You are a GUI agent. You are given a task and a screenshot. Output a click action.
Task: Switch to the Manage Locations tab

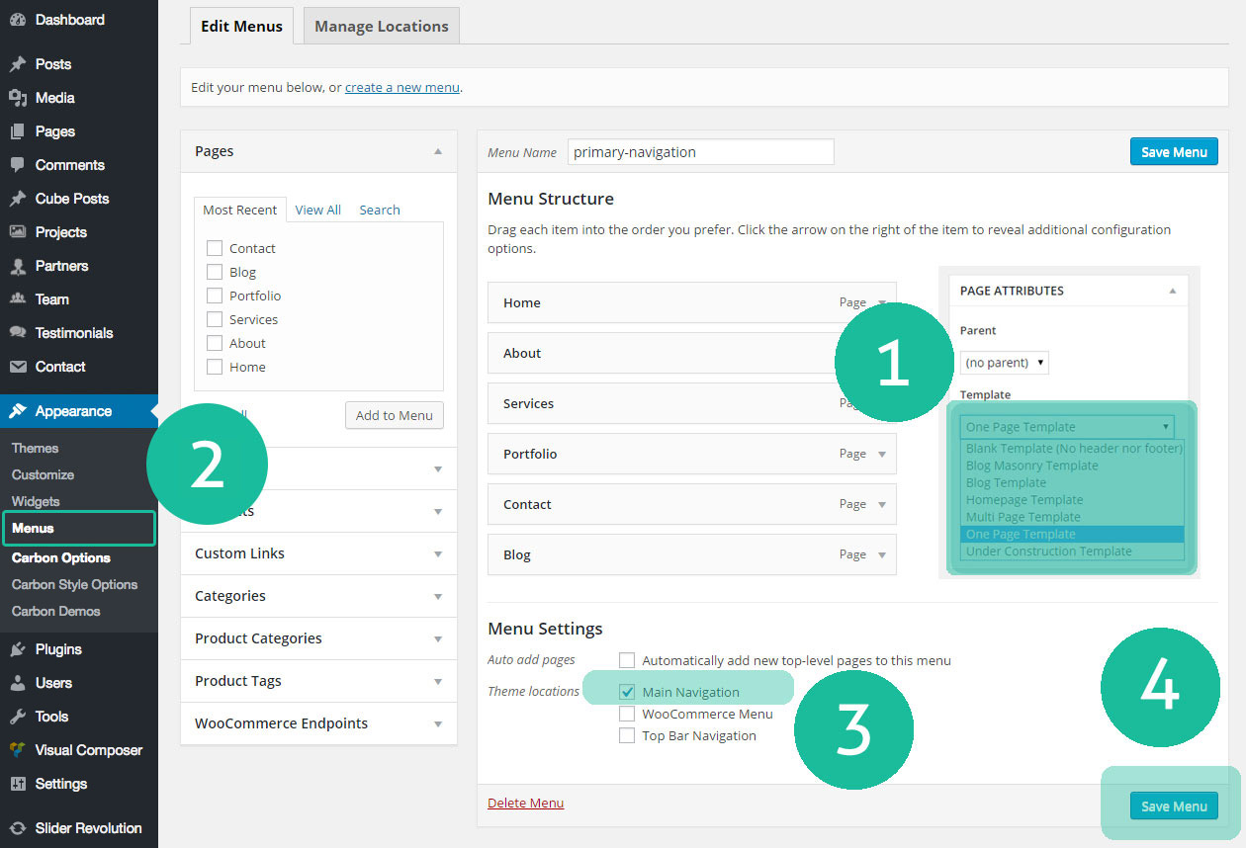click(x=381, y=27)
